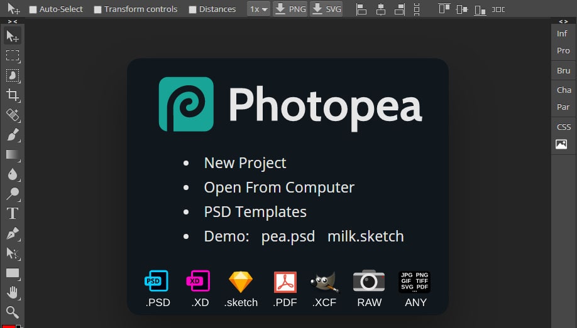Open the Pro panel tab
Viewport: 577px width, 328px height.
(563, 51)
